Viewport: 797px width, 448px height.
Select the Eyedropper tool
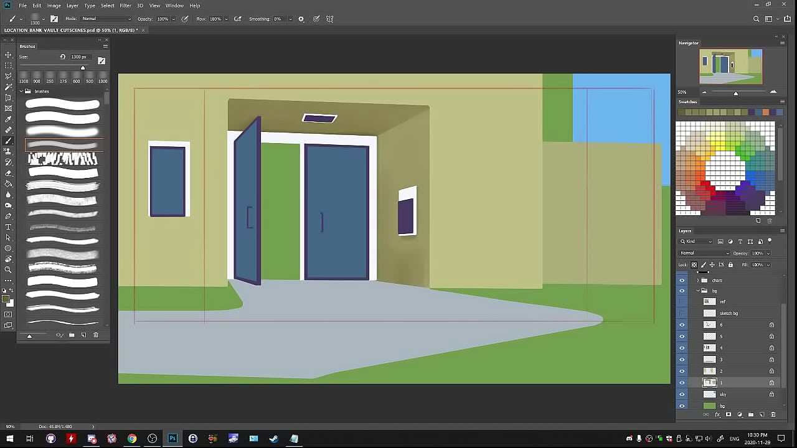(8, 119)
